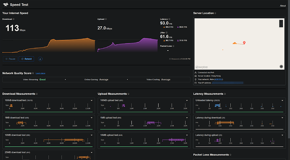Click the Latency info icon
Image resolution: width=290 pixels, height=160 pixels.
169,19
